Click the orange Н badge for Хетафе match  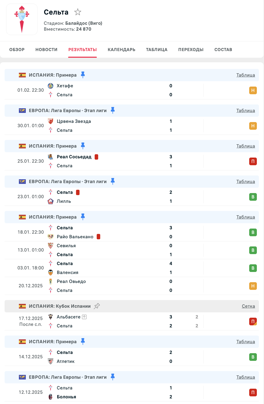click(253, 90)
